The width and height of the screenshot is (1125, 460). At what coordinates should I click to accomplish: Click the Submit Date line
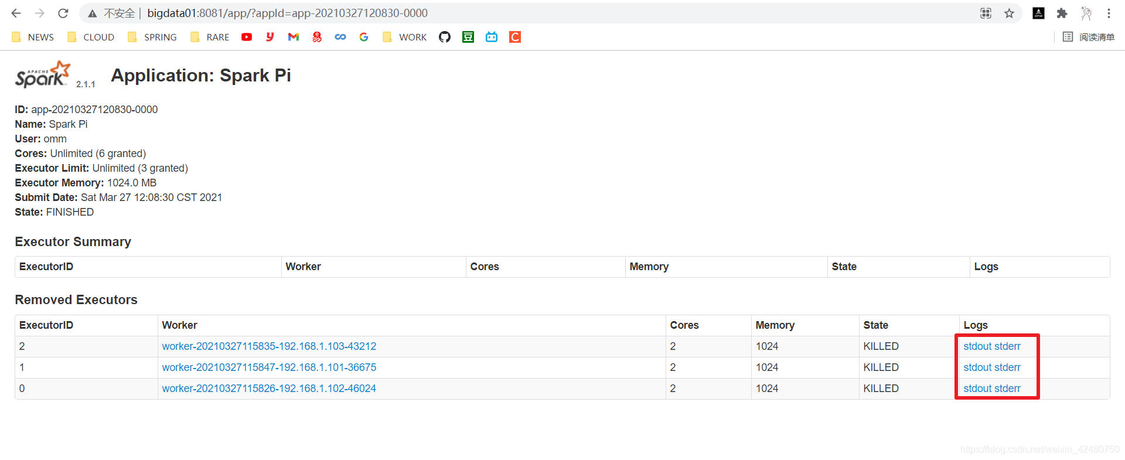point(118,197)
